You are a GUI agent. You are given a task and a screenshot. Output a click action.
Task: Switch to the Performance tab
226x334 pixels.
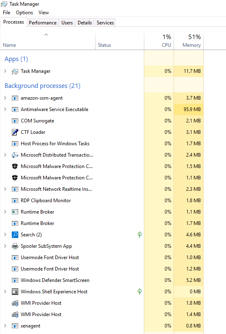point(43,23)
